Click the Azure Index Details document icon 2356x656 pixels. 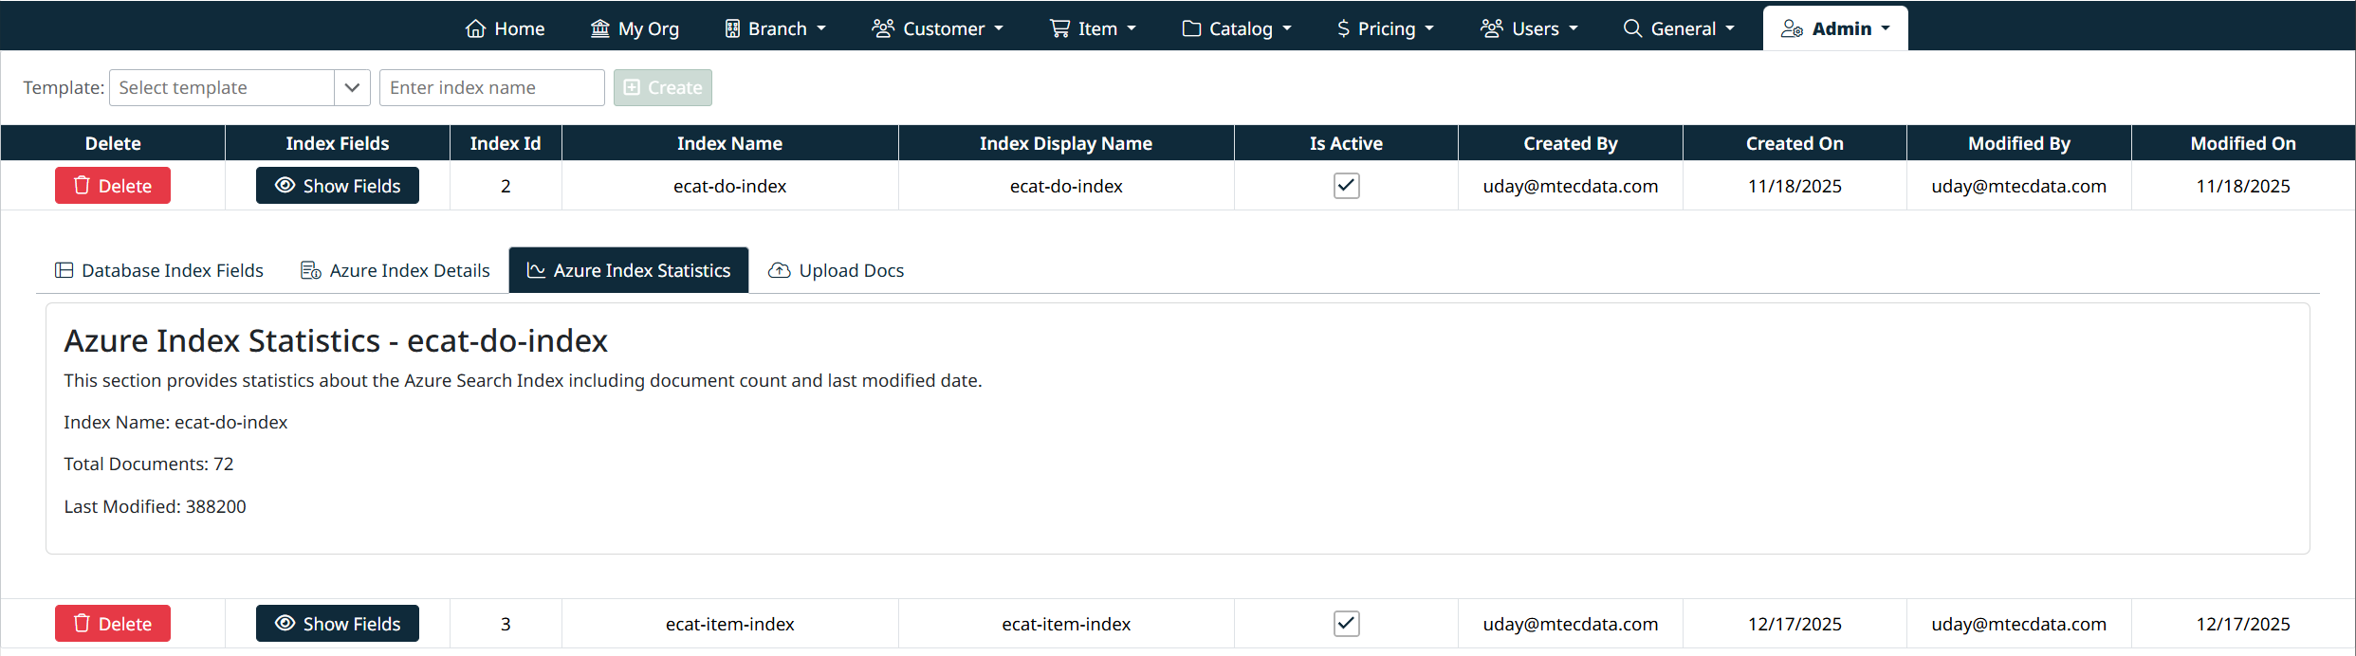(310, 270)
